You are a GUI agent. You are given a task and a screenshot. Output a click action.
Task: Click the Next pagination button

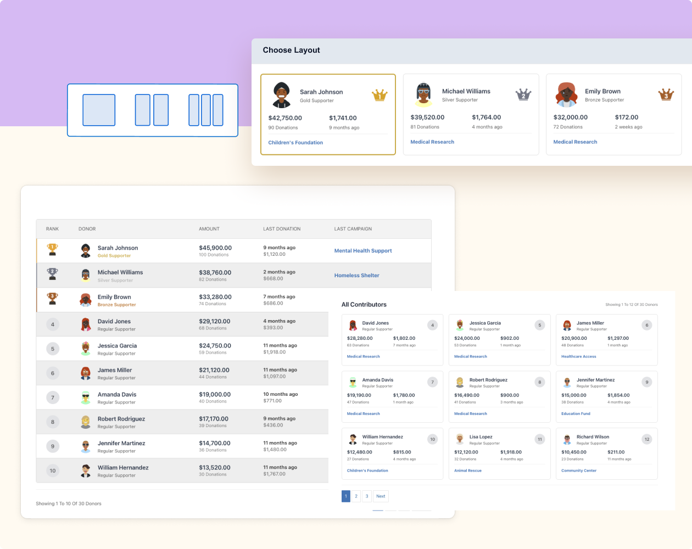point(381,496)
